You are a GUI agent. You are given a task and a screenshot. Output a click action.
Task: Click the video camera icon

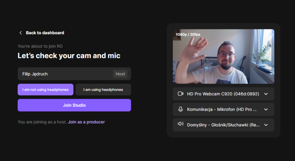click(x=180, y=94)
